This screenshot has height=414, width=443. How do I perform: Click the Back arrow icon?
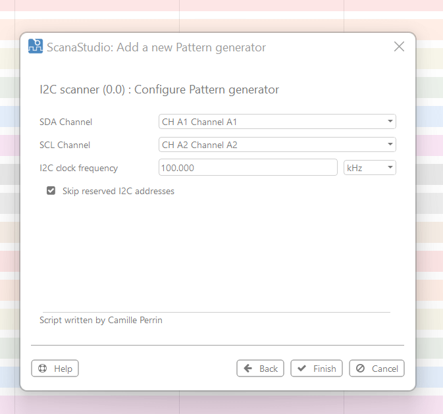click(248, 369)
